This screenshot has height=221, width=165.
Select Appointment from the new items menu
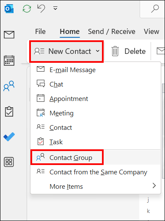pyautogui.click(x=96, y=99)
